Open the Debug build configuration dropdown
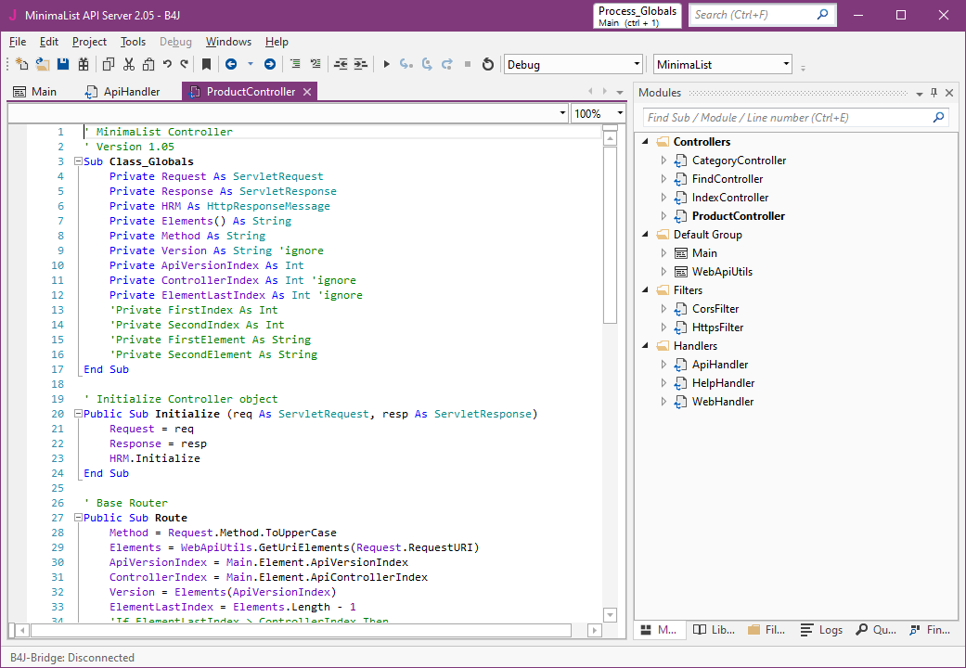This screenshot has width=966, height=668. (x=637, y=64)
